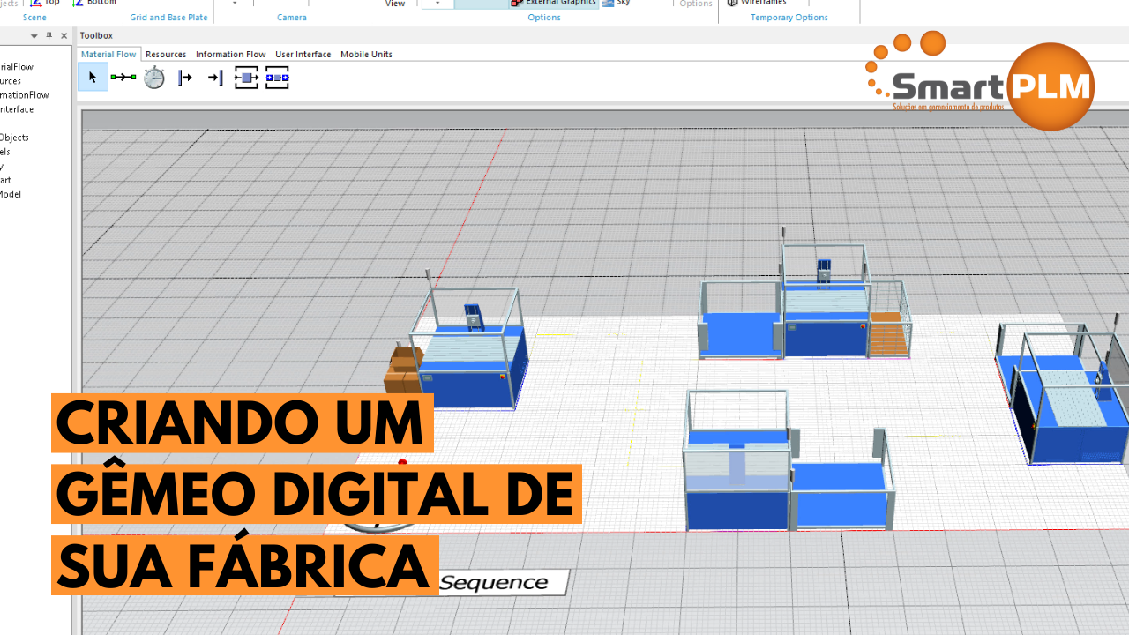
Task: Choose the Station object icon
Action: point(246,78)
